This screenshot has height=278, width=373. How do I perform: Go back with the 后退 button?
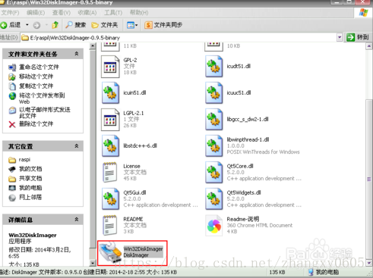pyautogui.click(x=11, y=25)
